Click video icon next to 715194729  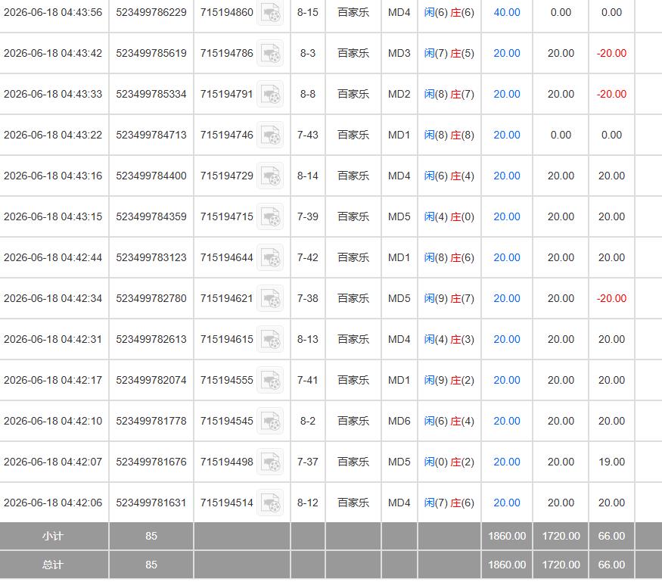(270, 176)
